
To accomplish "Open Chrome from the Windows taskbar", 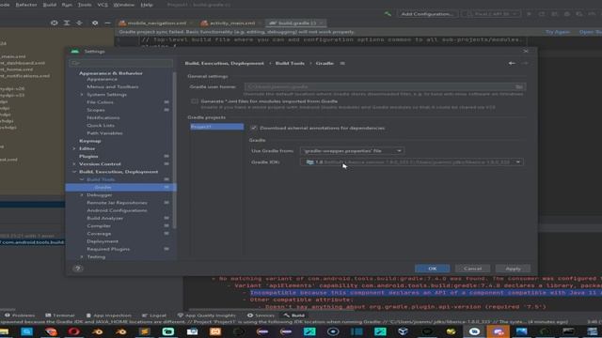I will coord(51,331).
